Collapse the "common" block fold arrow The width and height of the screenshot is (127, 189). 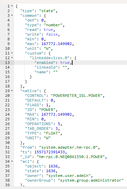click(12, 15)
